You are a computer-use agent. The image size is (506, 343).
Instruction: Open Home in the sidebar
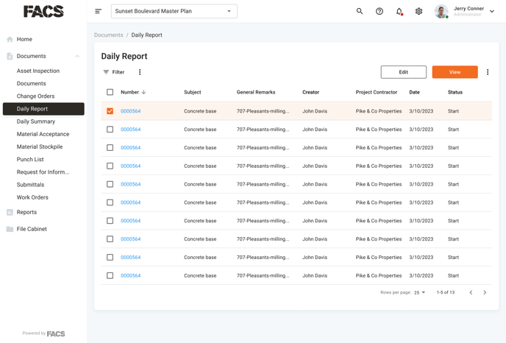tap(24, 39)
